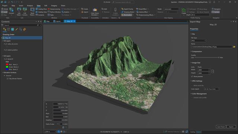Image resolution: width=238 pixels, height=134 pixels.
Task: Open the Navigator control
Action: (216, 9)
